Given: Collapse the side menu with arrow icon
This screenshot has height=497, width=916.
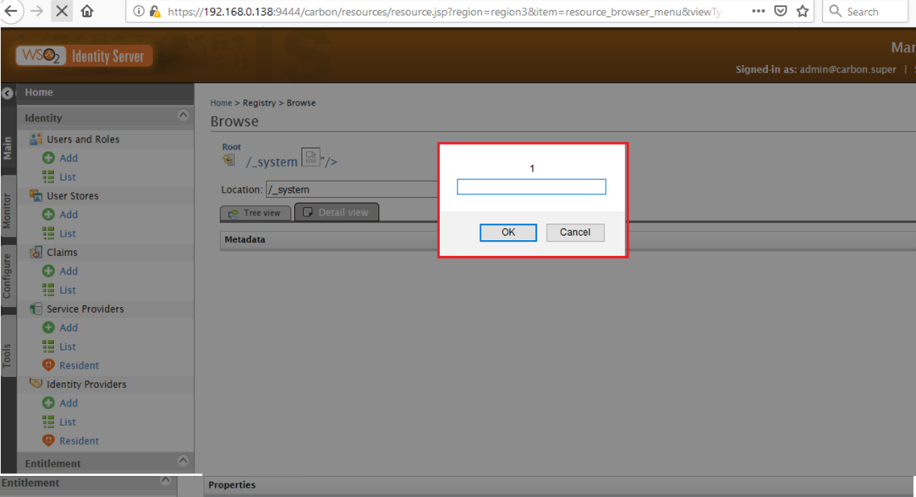Looking at the screenshot, I should (x=7, y=93).
